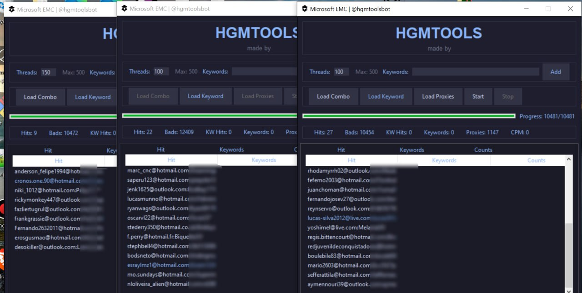Click 'Bads: 10454' in the right window

[x=359, y=132]
